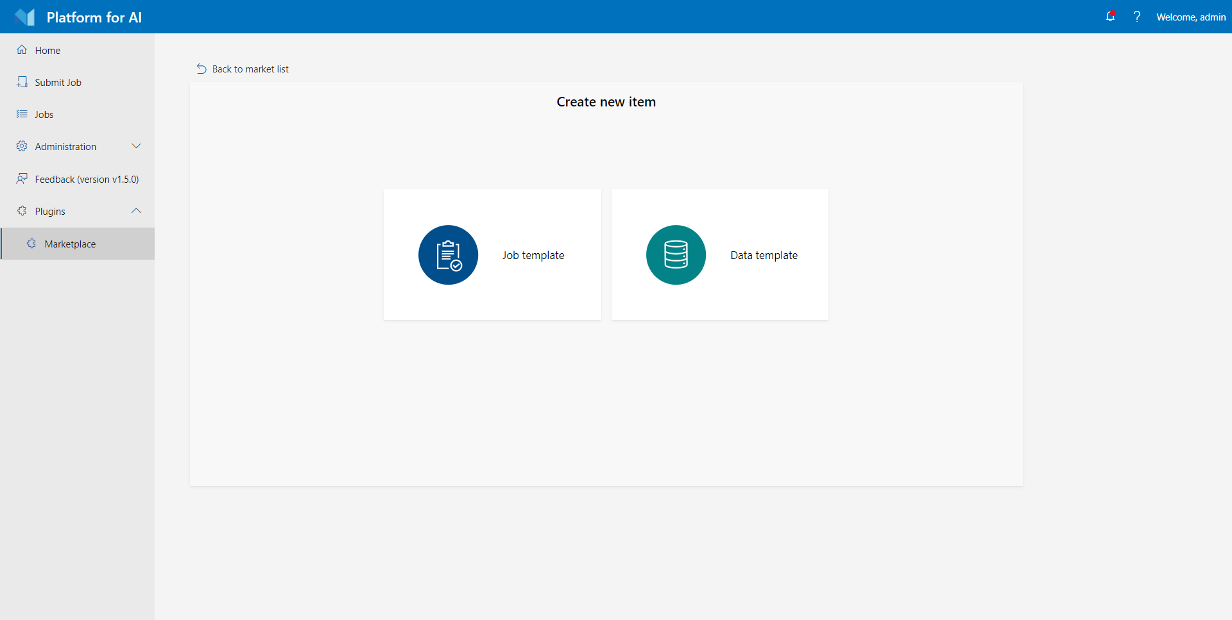Click the Plugins puzzle icon
Image resolution: width=1232 pixels, height=620 pixels.
22,211
